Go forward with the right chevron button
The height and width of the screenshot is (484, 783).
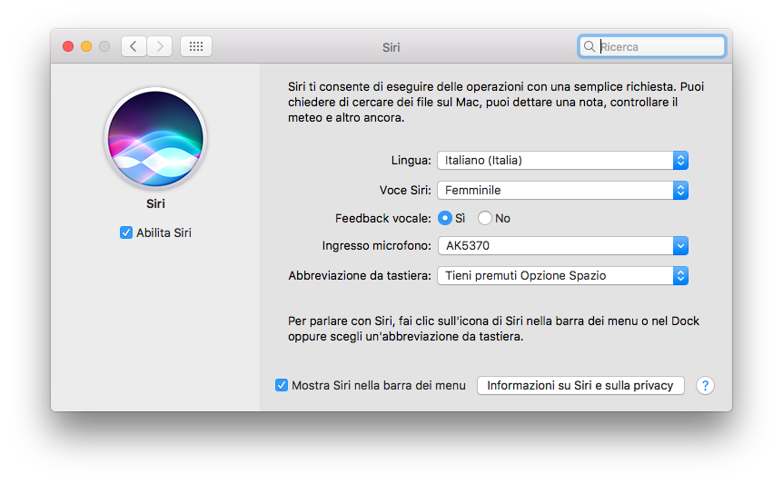tap(160, 46)
